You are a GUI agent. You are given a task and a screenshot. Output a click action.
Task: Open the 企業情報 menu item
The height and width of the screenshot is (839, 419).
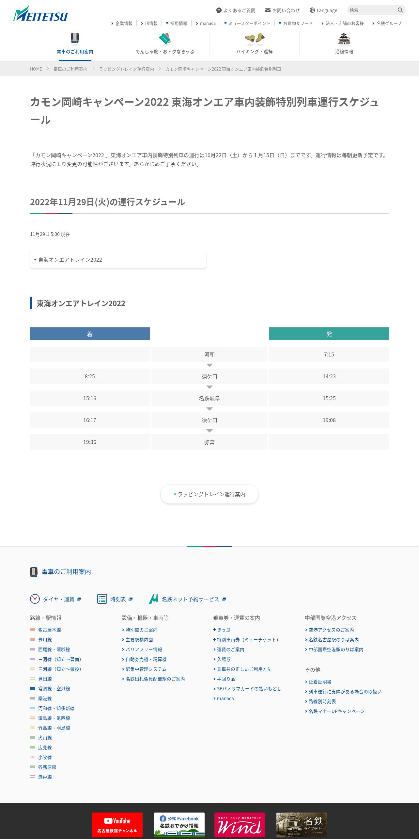point(122,24)
